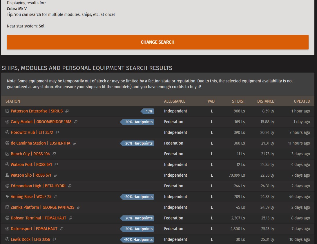Viewport: 317px width, 244px height.
Task: Click the PAD column header
Action: [211, 101]
